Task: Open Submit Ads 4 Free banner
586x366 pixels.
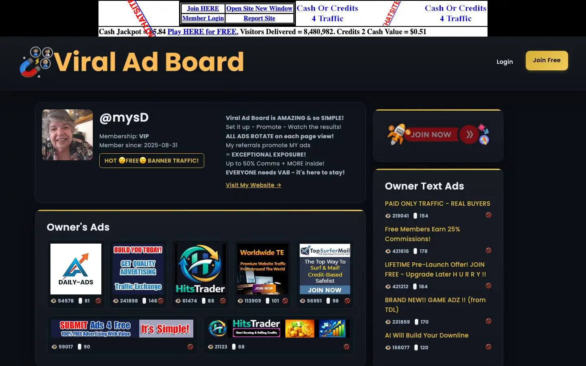Action: coord(122,329)
